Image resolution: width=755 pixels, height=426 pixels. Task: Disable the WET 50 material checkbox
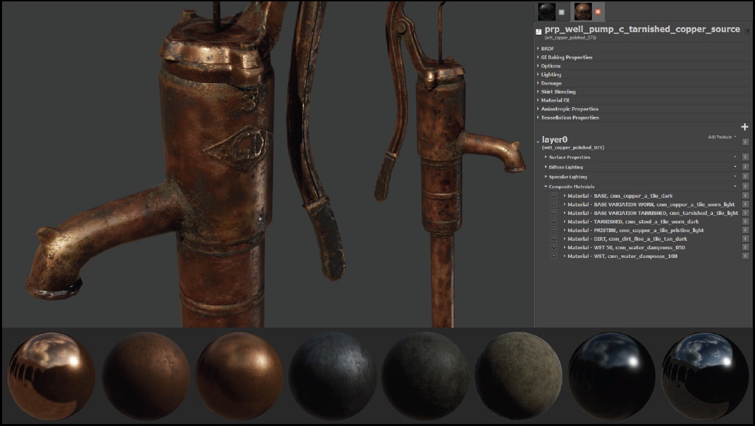pos(554,247)
